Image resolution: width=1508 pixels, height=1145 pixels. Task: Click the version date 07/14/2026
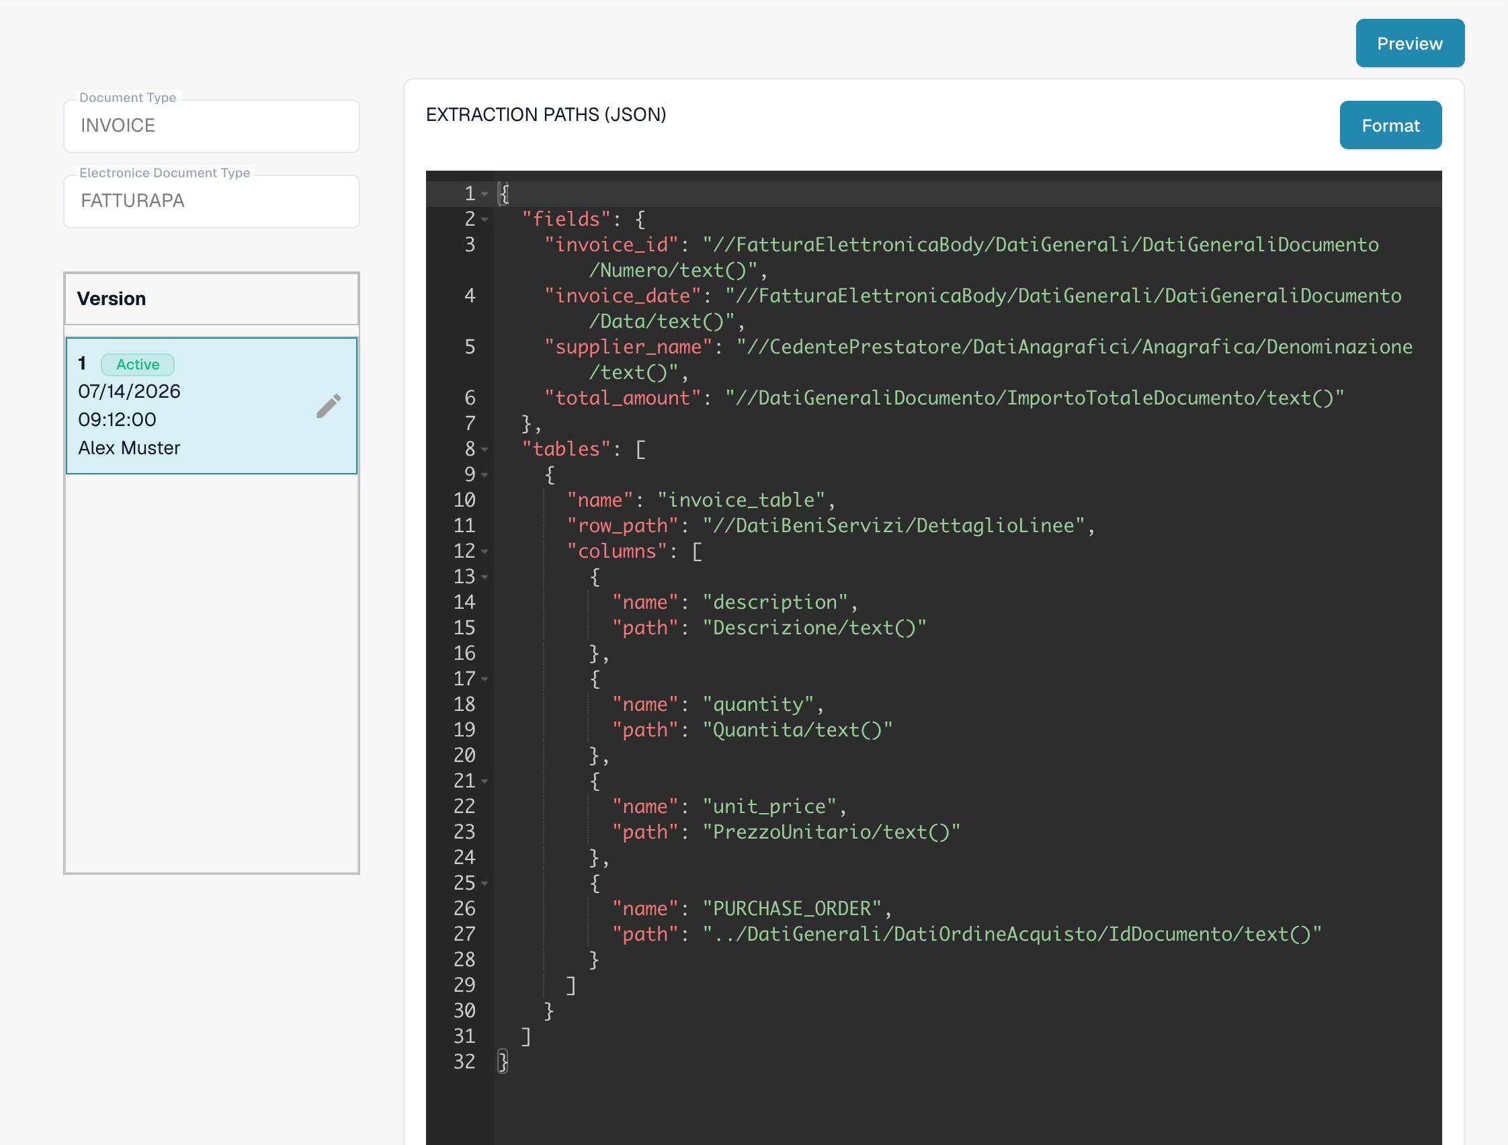coord(129,391)
